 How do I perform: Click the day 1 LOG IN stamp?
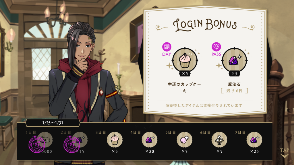coord(37,144)
